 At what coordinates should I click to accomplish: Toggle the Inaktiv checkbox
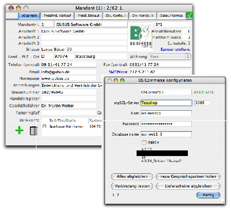coord(144,142)
